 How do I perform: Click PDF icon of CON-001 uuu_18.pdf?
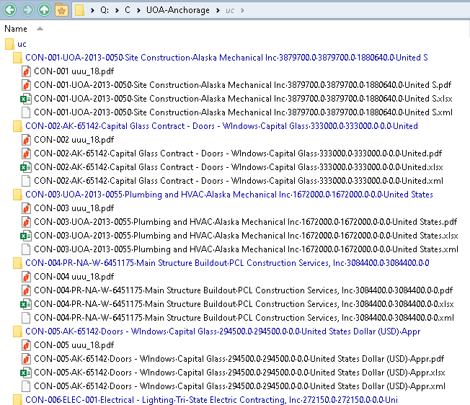(x=26, y=71)
